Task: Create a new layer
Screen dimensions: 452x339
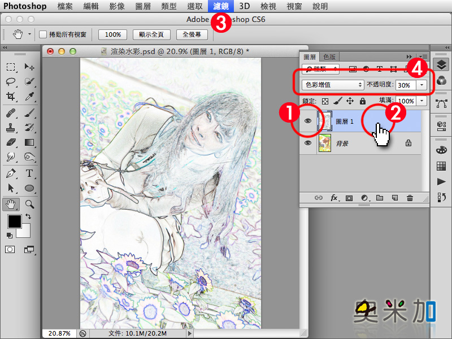Action: (x=395, y=198)
